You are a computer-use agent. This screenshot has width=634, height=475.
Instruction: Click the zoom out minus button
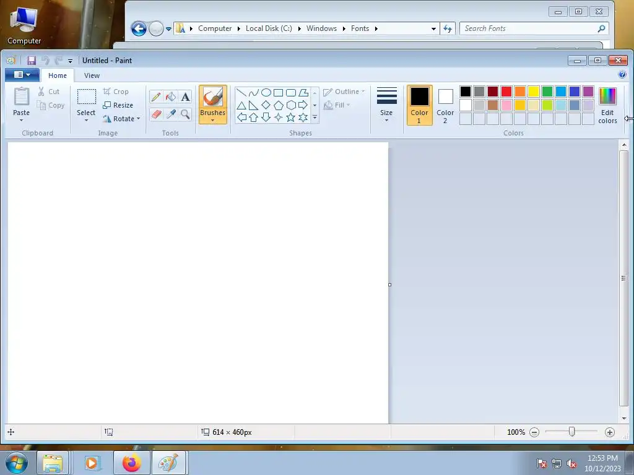pyautogui.click(x=534, y=432)
